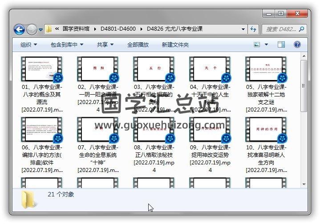Click the scroll up arrow of file list
This screenshot has height=224, width=320.
[x=304, y=56]
